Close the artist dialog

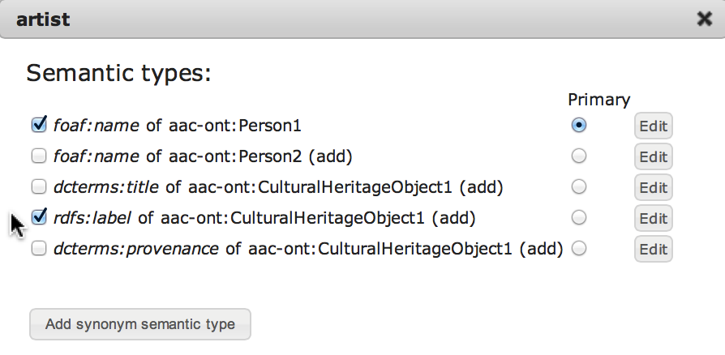coord(704,19)
